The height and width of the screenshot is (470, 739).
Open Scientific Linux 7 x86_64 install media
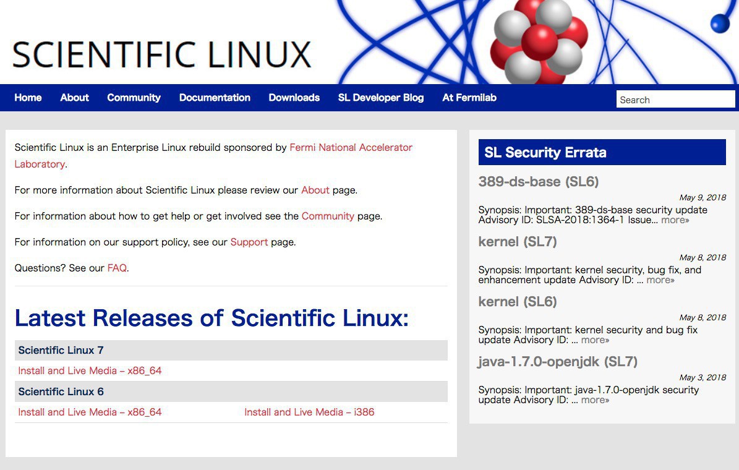point(90,370)
